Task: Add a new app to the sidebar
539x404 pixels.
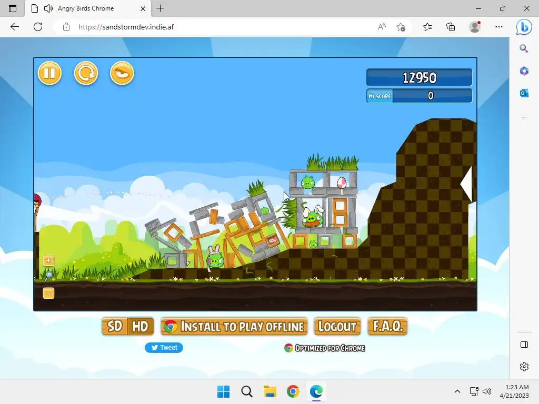Action: click(524, 117)
